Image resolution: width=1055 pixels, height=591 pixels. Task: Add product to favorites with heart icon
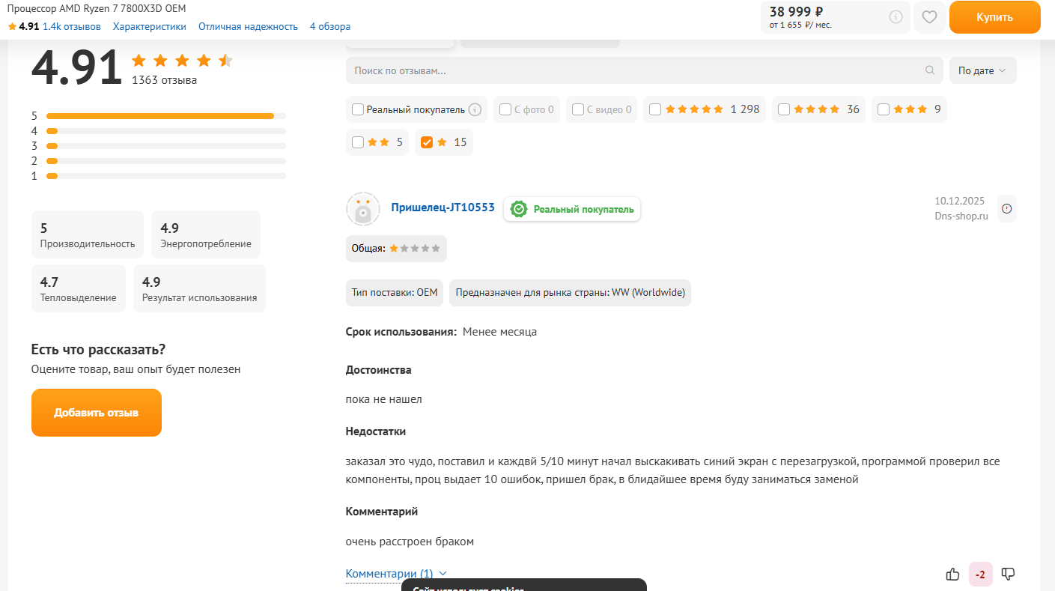pos(929,17)
